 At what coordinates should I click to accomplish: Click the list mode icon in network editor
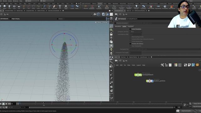pos(170,65)
